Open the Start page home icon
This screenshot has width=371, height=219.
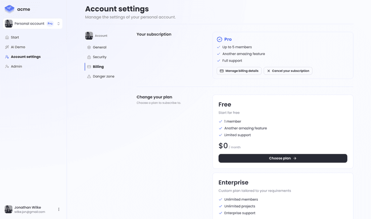pos(7,37)
